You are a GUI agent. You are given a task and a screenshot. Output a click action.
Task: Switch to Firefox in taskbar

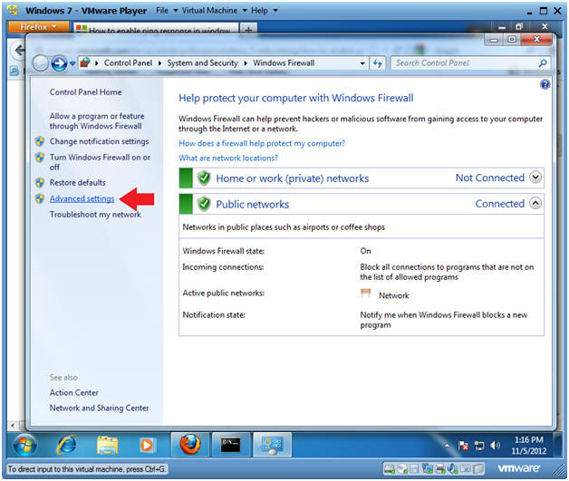[190, 445]
